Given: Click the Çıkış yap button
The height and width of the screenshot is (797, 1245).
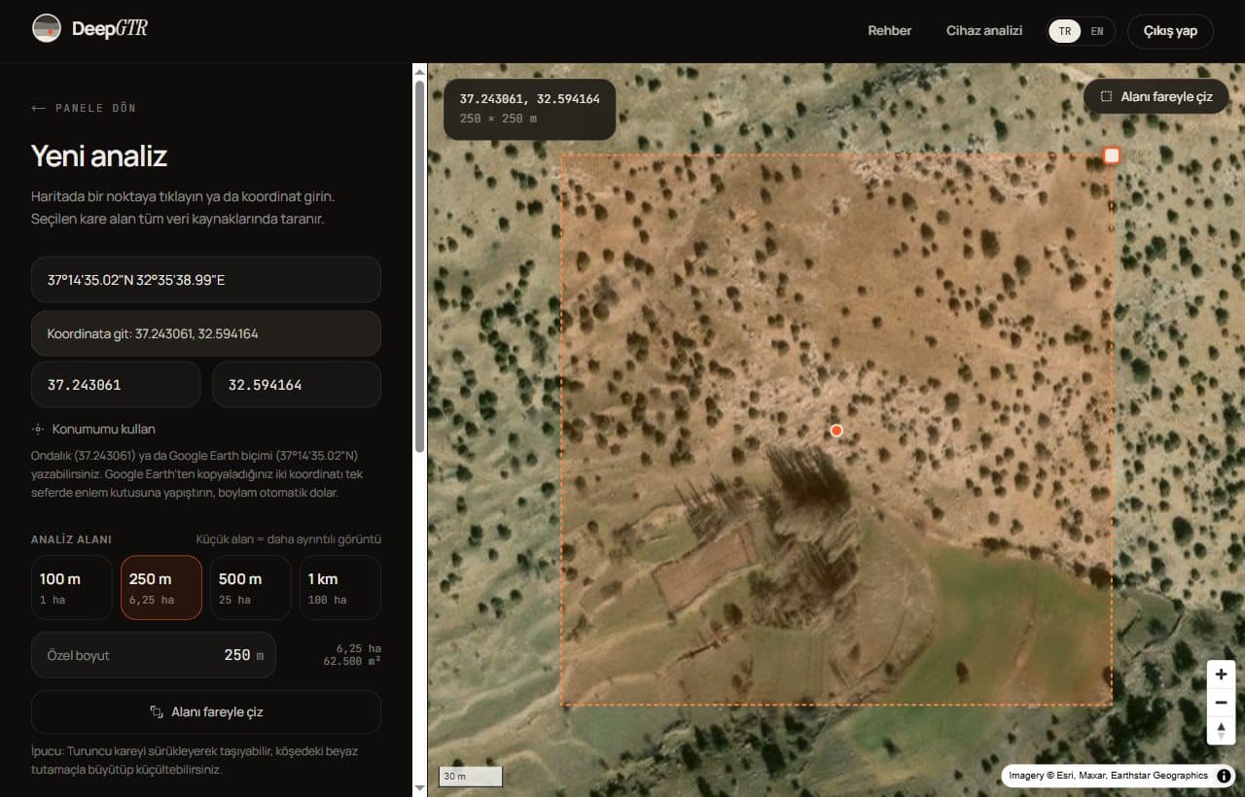Looking at the screenshot, I should click(1170, 31).
